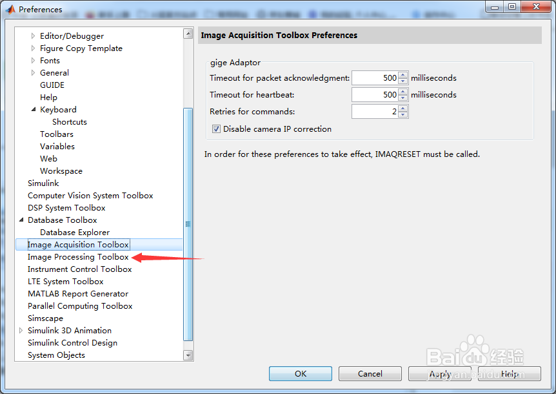This screenshot has height=394, width=556.
Task: Select Image Acquisition Toolbox
Action: tap(78, 245)
